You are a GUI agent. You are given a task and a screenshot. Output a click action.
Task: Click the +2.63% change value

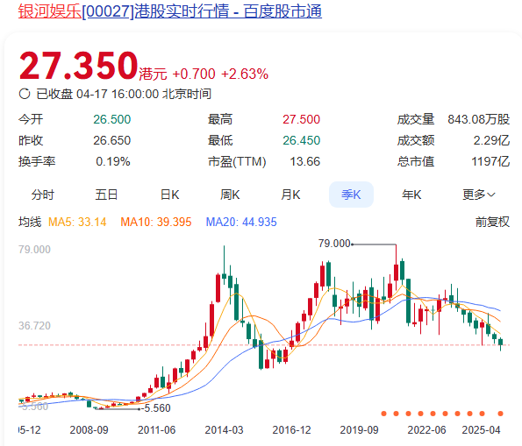(245, 74)
